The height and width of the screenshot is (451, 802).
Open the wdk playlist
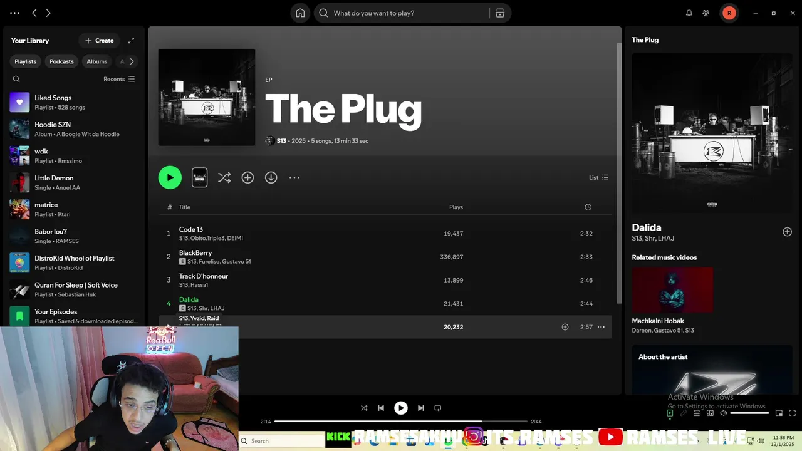[x=74, y=155]
